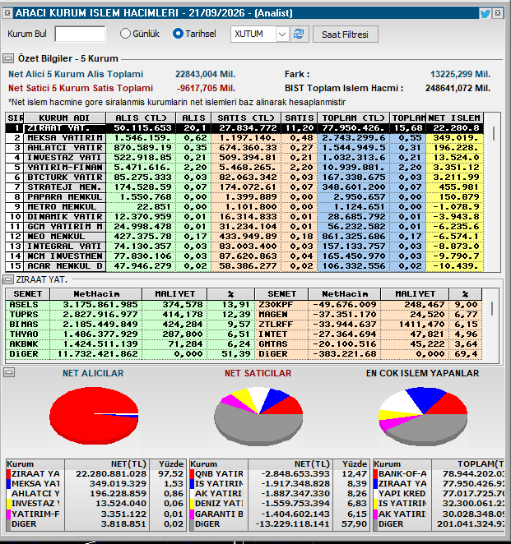The height and width of the screenshot is (544, 511).
Task: Sort by the KURUM ADI column header
Action: coord(65,118)
